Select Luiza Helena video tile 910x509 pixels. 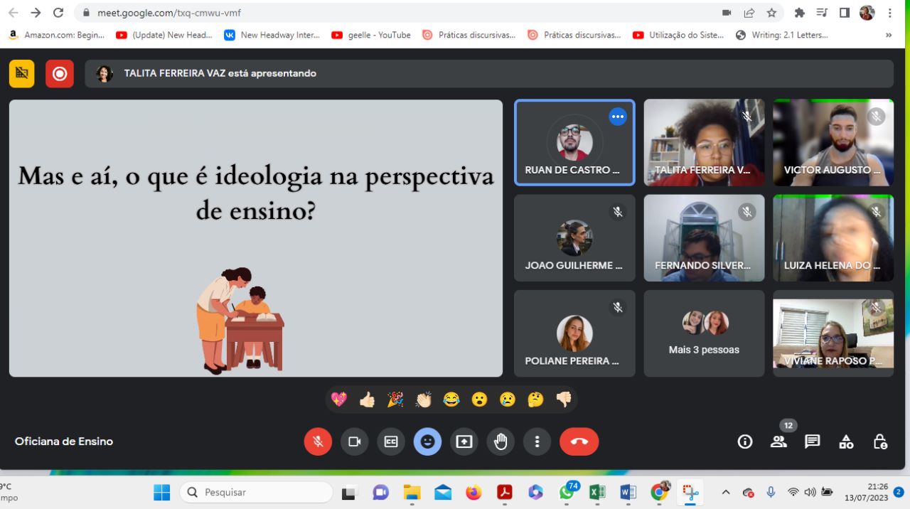[833, 237]
